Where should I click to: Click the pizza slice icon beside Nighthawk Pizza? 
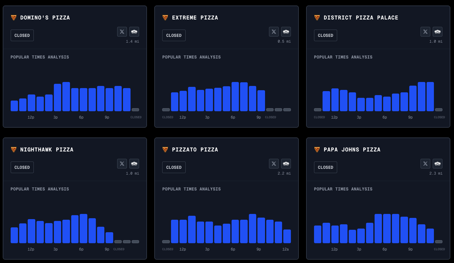click(14, 150)
